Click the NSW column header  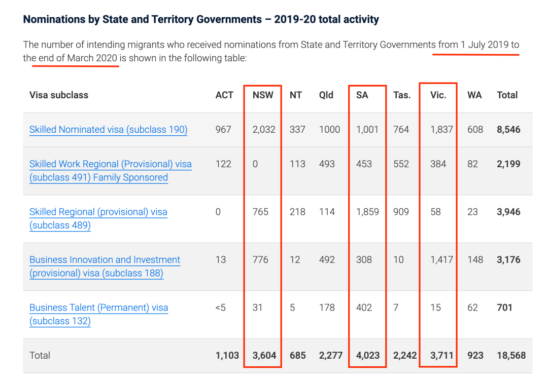click(263, 95)
